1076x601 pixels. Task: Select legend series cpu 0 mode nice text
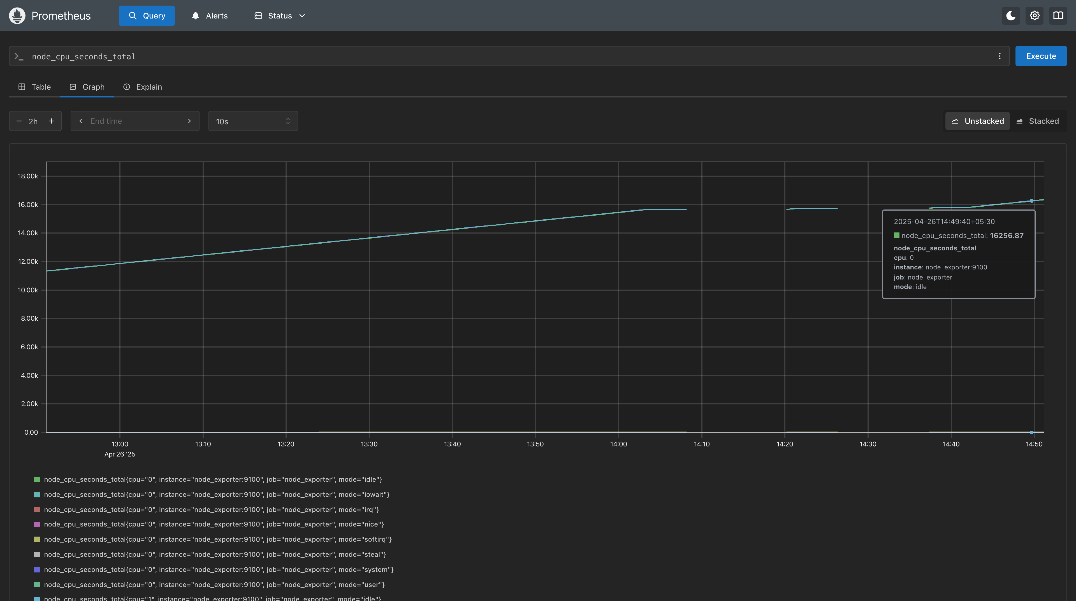click(214, 524)
